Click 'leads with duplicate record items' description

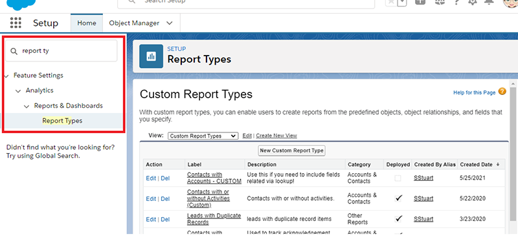tap(289, 219)
